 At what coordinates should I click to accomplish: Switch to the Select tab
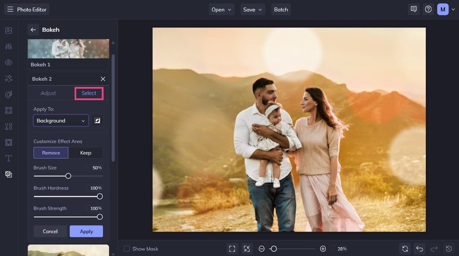(x=88, y=93)
